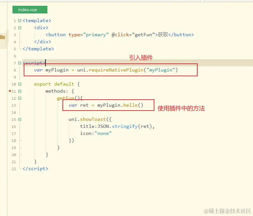Click the export keyword
Image resolution: width=253 pixels, height=216 pixels.
[43, 84]
